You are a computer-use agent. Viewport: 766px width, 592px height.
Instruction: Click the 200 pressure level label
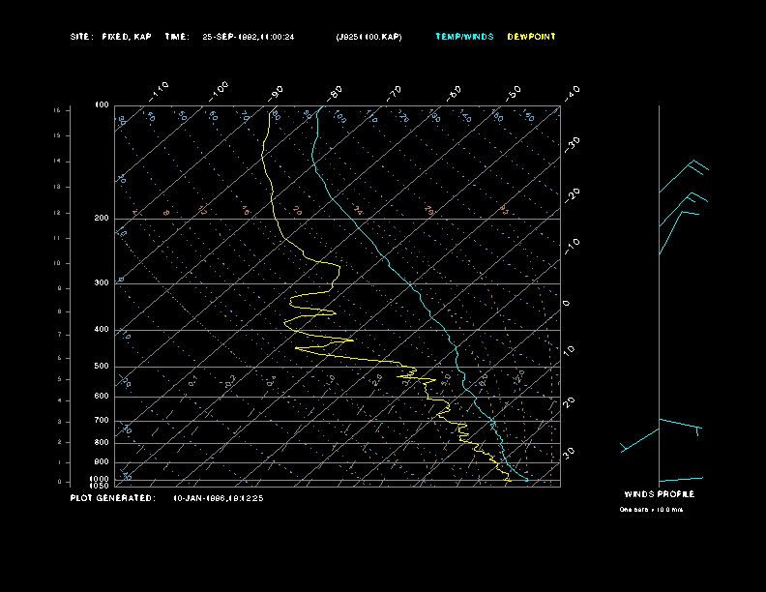coord(102,219)
